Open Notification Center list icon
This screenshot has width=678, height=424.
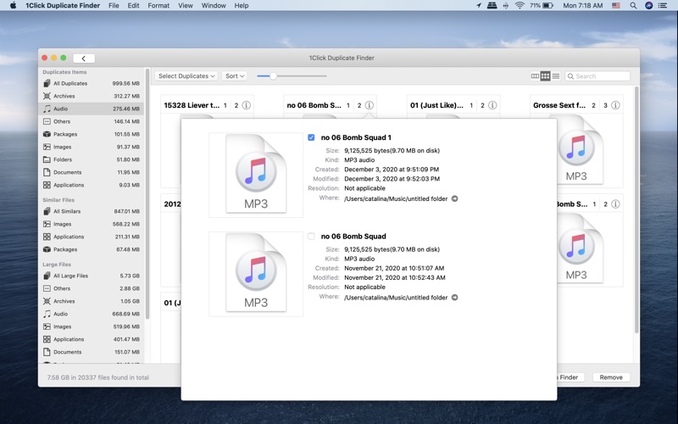[x=663, y=6]
